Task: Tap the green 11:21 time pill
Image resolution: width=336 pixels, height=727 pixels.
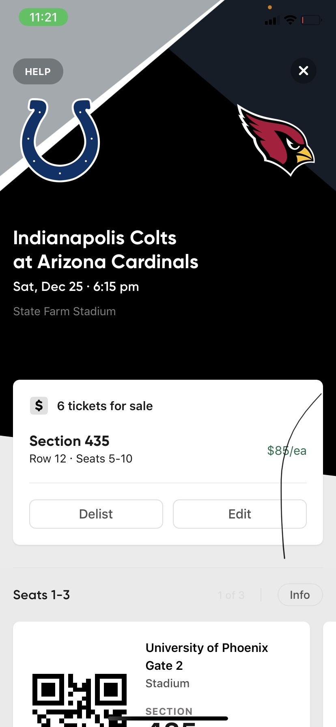Action: point(43,17)
